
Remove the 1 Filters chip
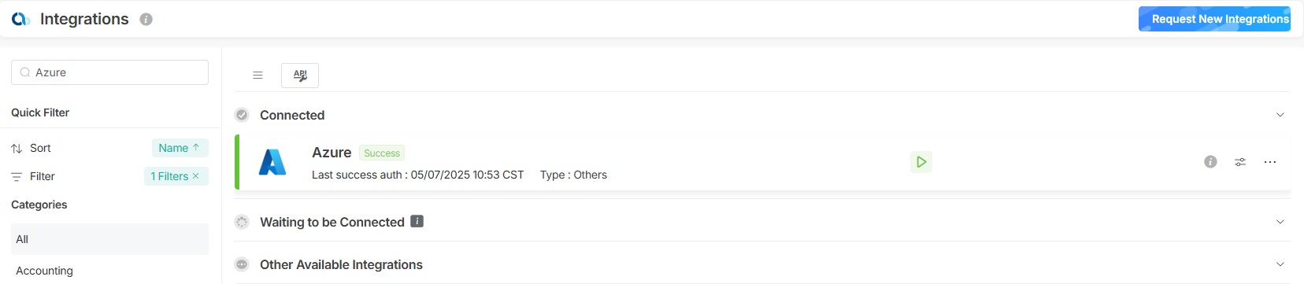click(x=195, y=176)
